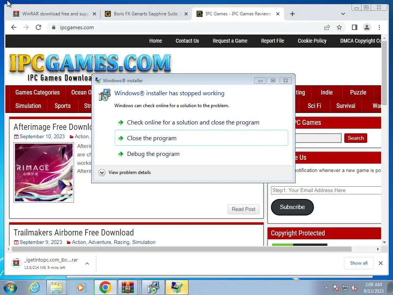Viewport: 393px width, 295px height.
Task: Open a new tab with the plus button
Action: point(292,14)
